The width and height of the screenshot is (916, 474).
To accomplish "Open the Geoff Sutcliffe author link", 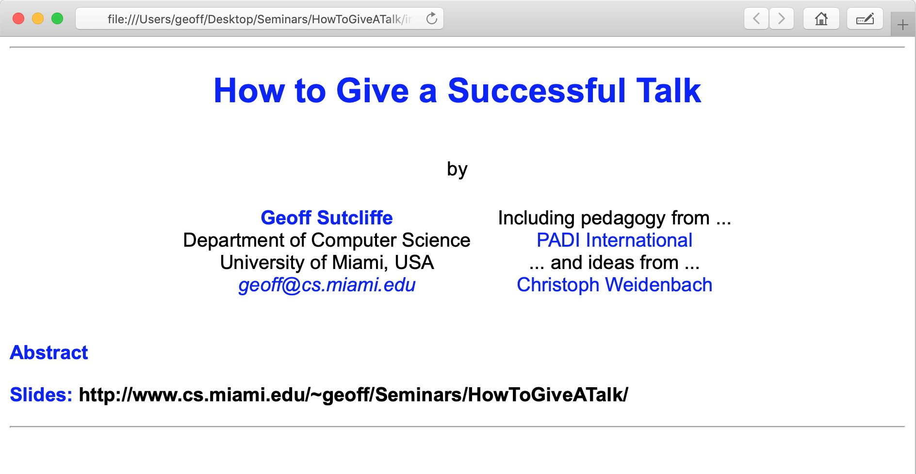I will (x=327, y=218).
